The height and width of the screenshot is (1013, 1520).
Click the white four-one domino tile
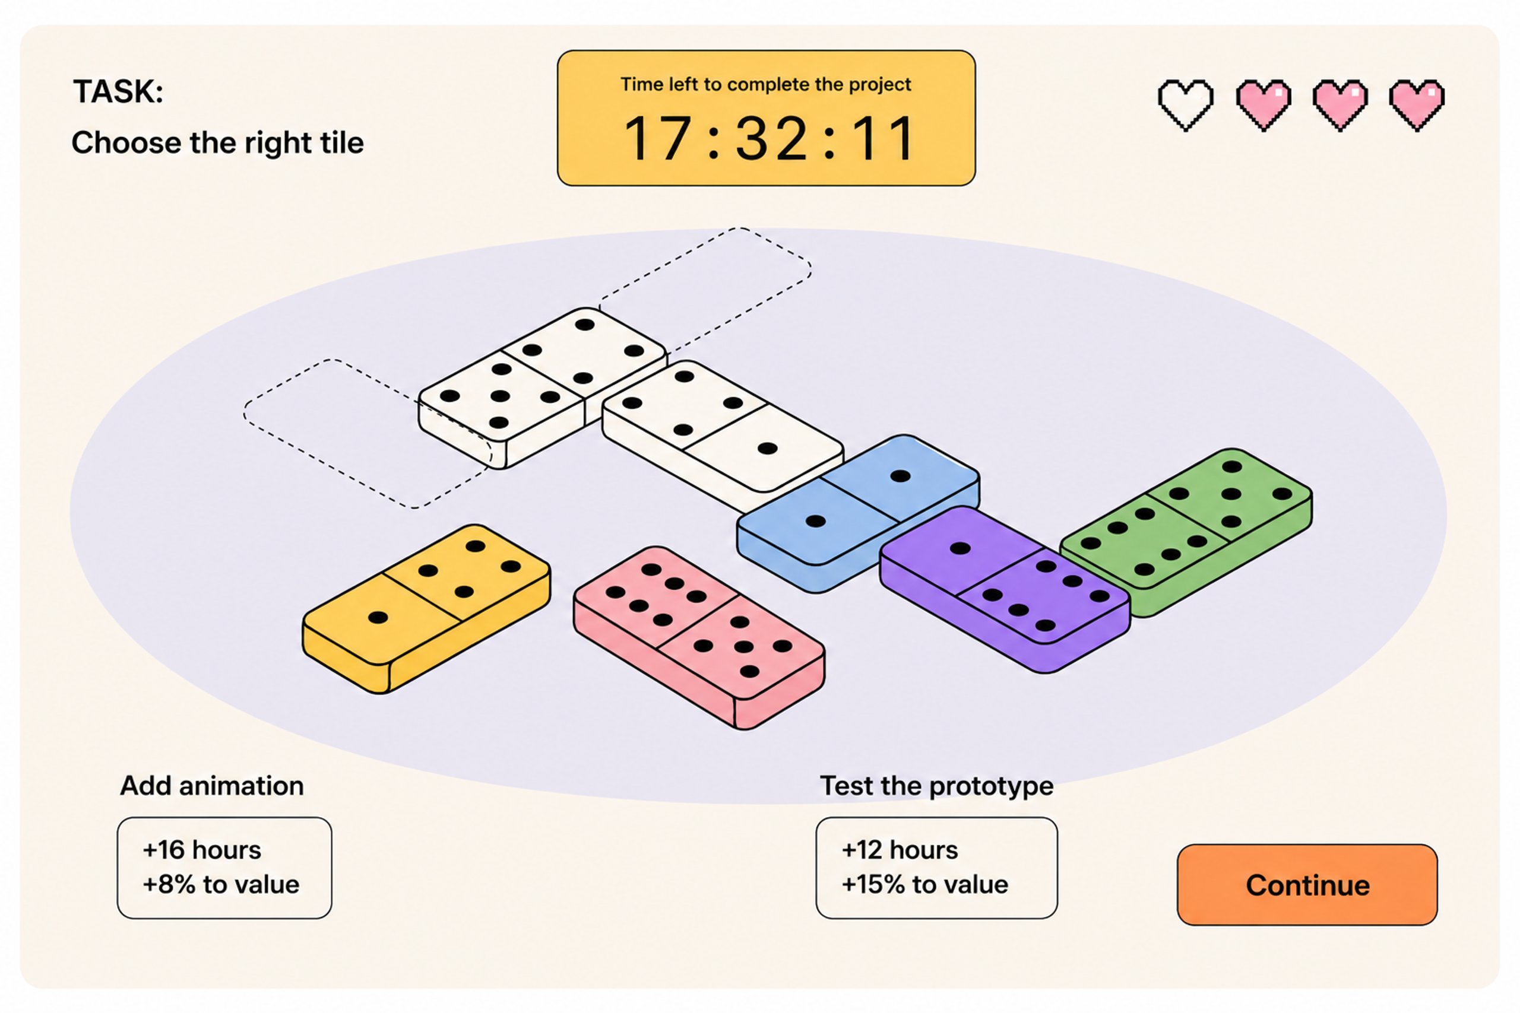pos(723,437)
